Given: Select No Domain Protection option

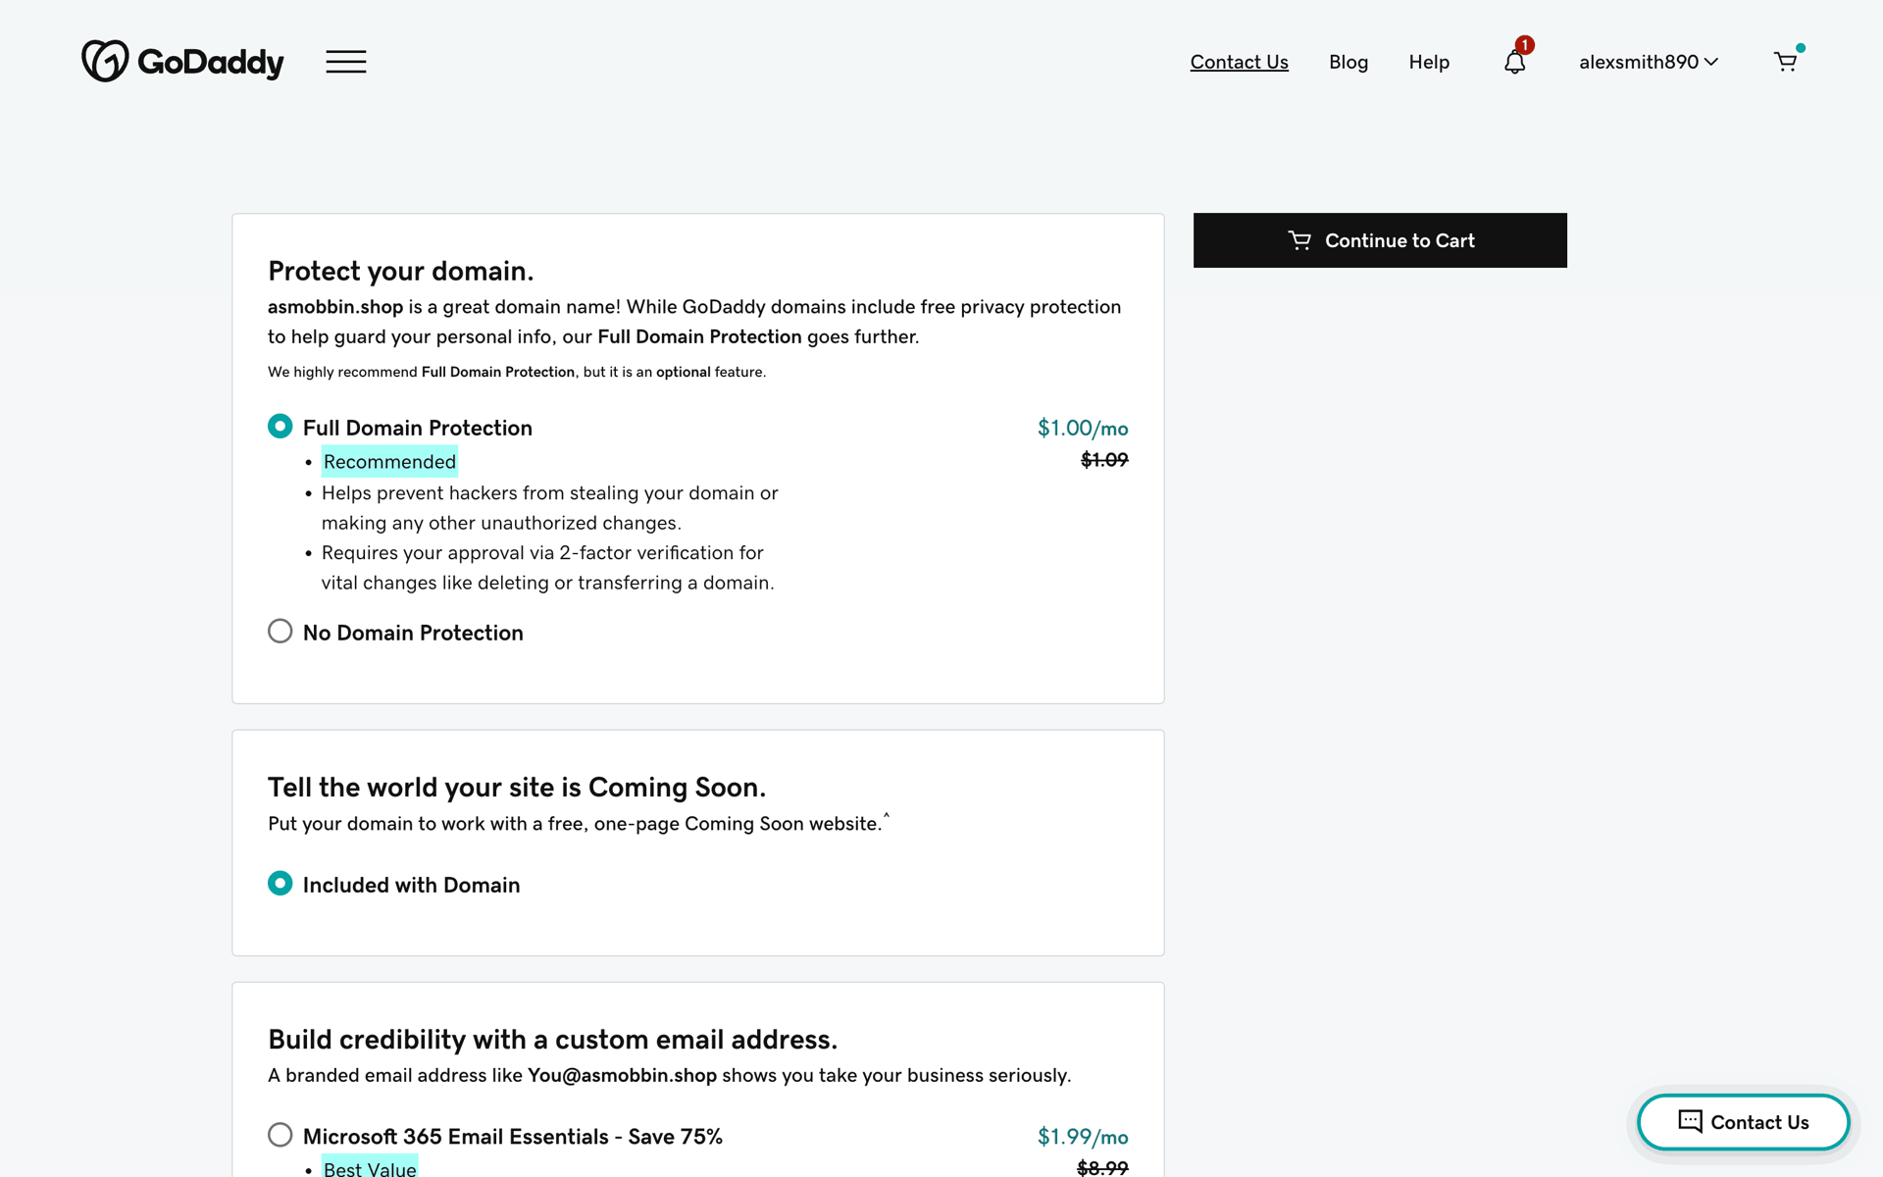Looking at the screenshot, I should pyautogui.click(x=280, y=631).
